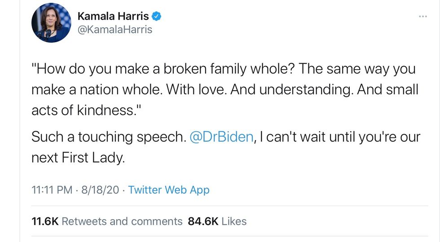Open Kamala Harris profile picture
The height and width of the screenshot is (242, 440).
point(51,23)
